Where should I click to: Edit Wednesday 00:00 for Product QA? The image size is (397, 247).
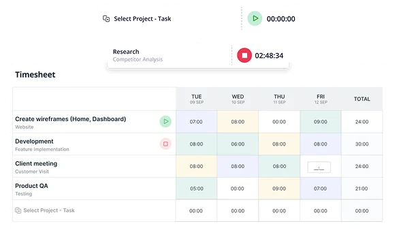click(238, 188)
